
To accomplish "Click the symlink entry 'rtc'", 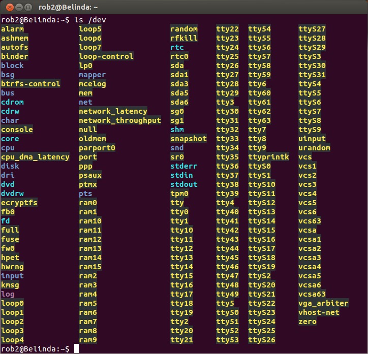I will [x=177, y=47].
